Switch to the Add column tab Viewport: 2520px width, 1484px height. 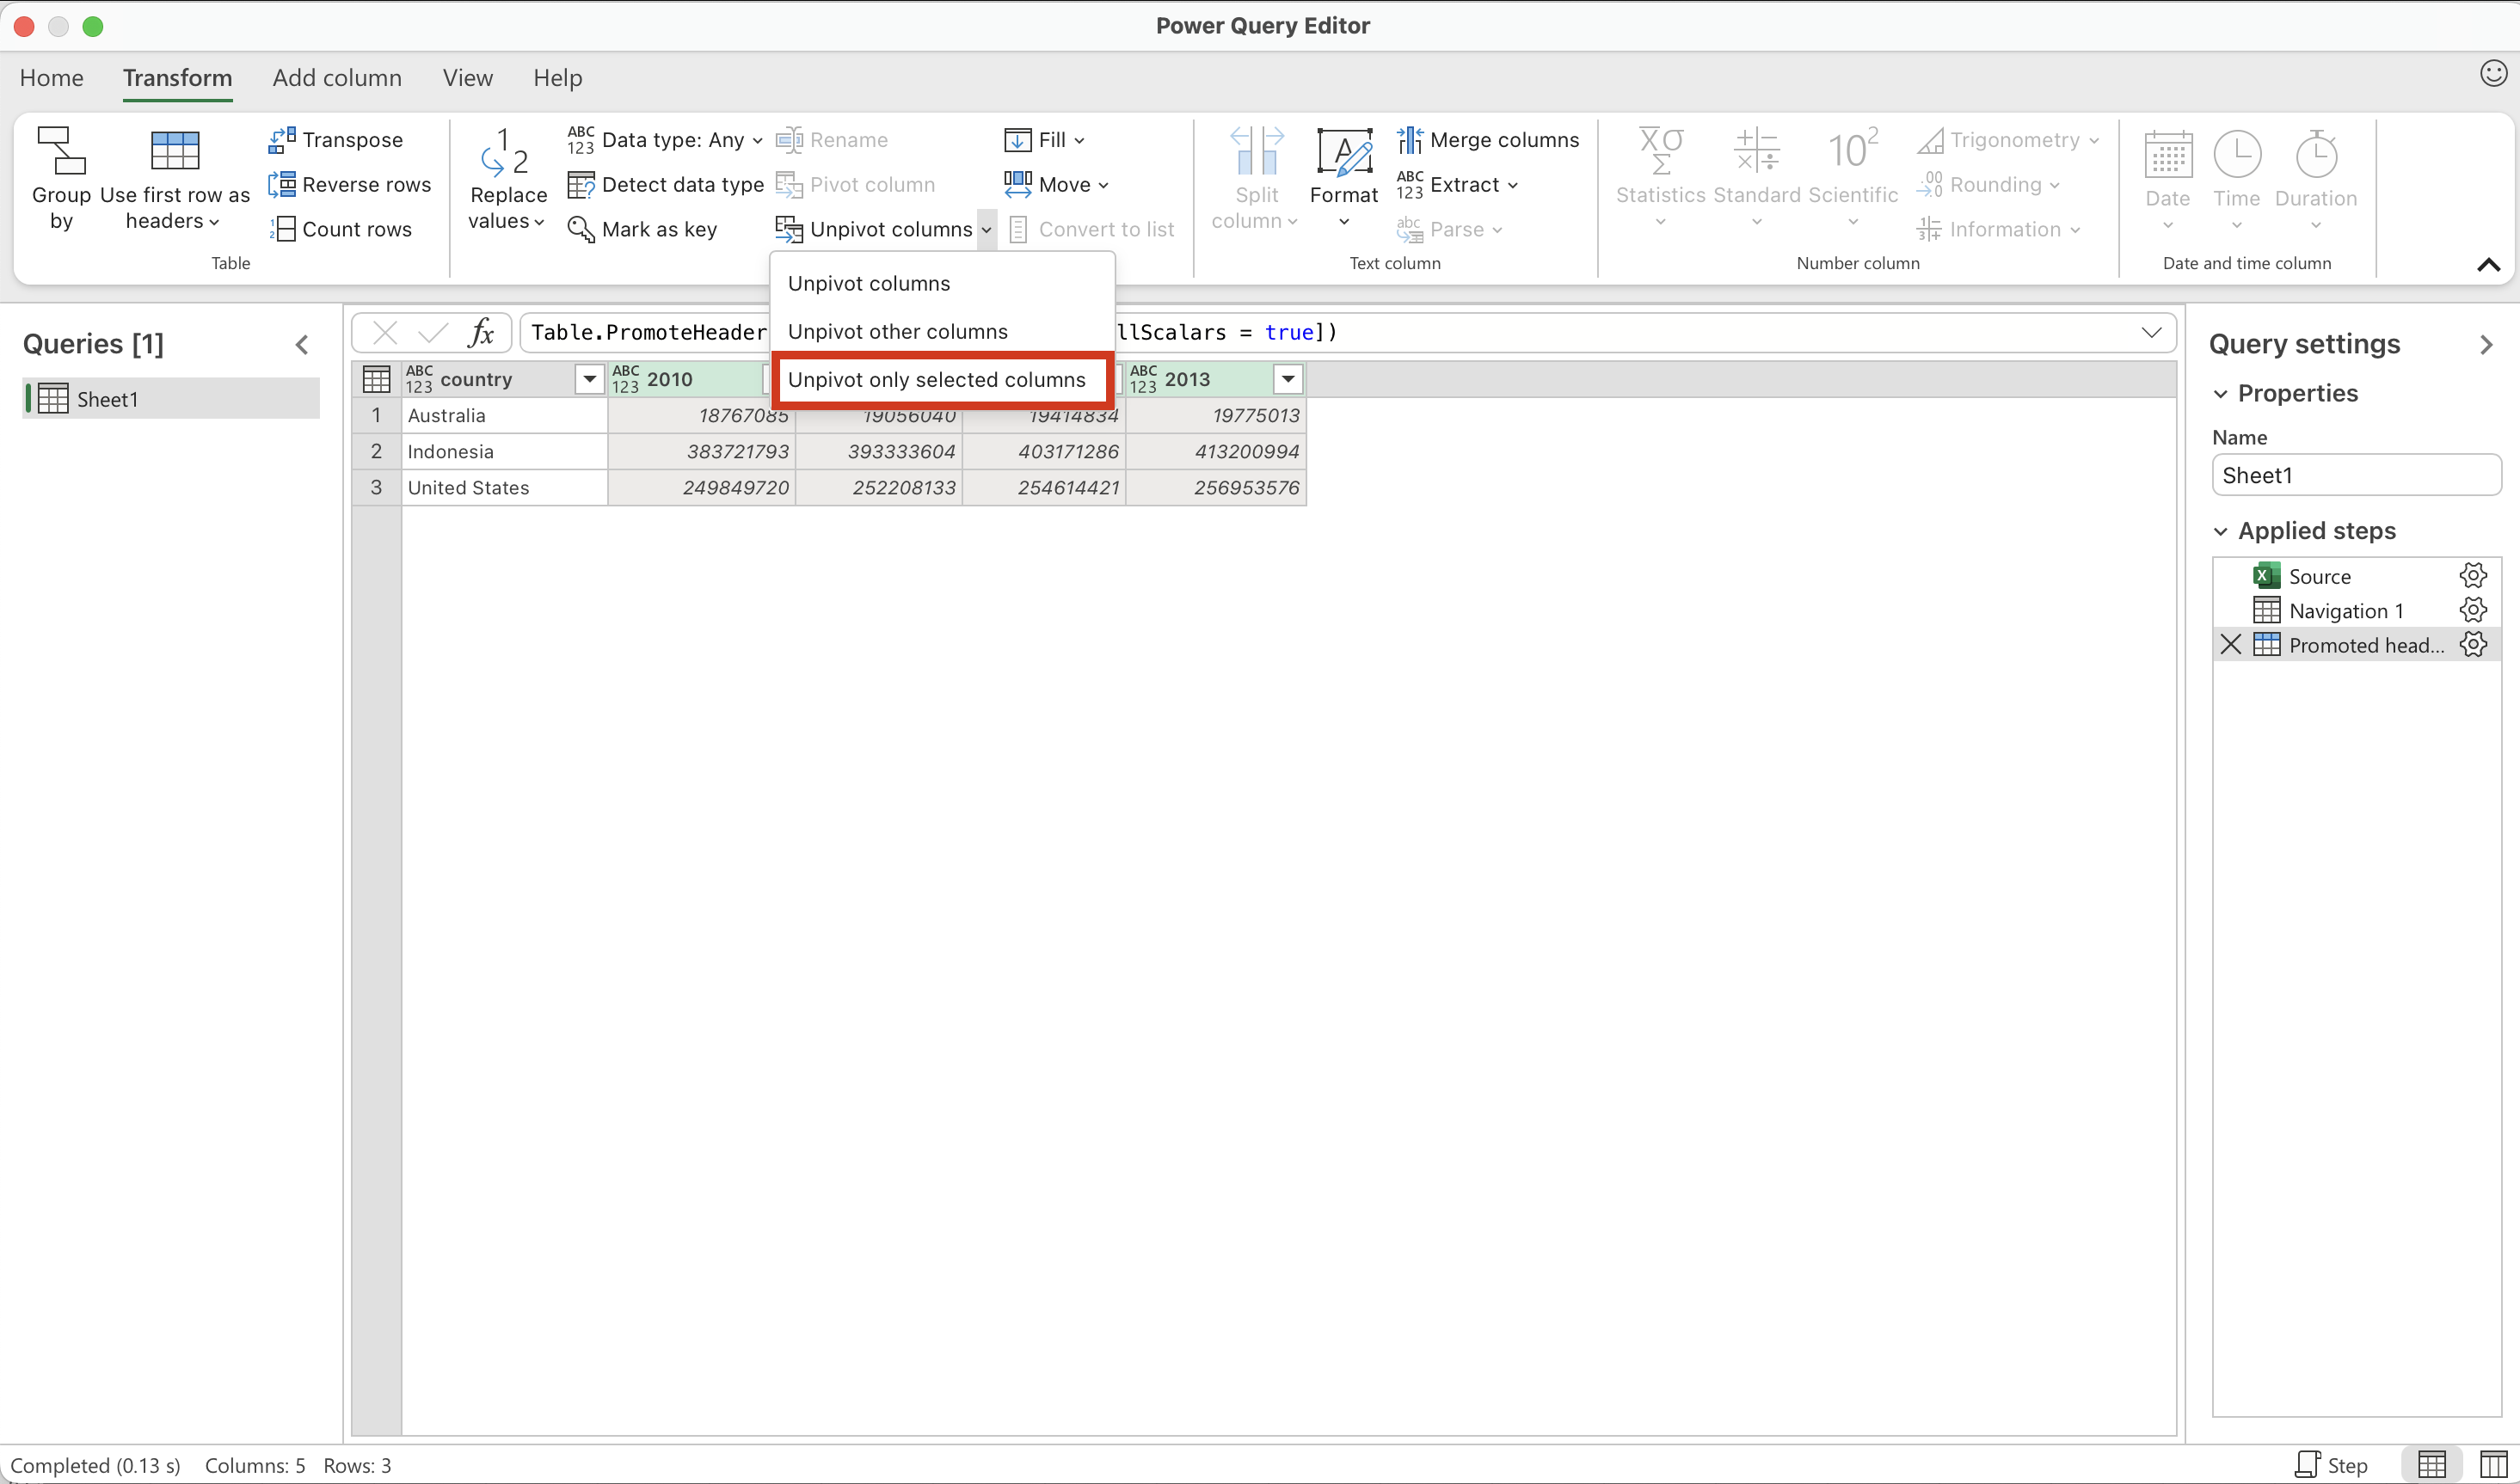pyautogui.click(x=337, y=78)
